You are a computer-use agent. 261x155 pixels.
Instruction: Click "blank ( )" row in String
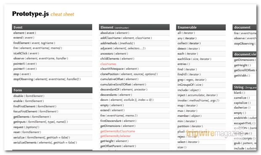244,93
